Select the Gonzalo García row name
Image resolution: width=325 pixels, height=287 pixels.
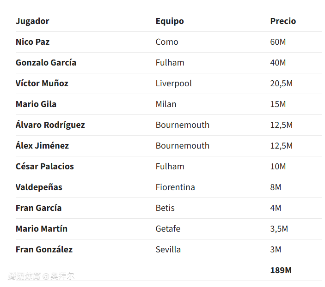coord(46,62)
